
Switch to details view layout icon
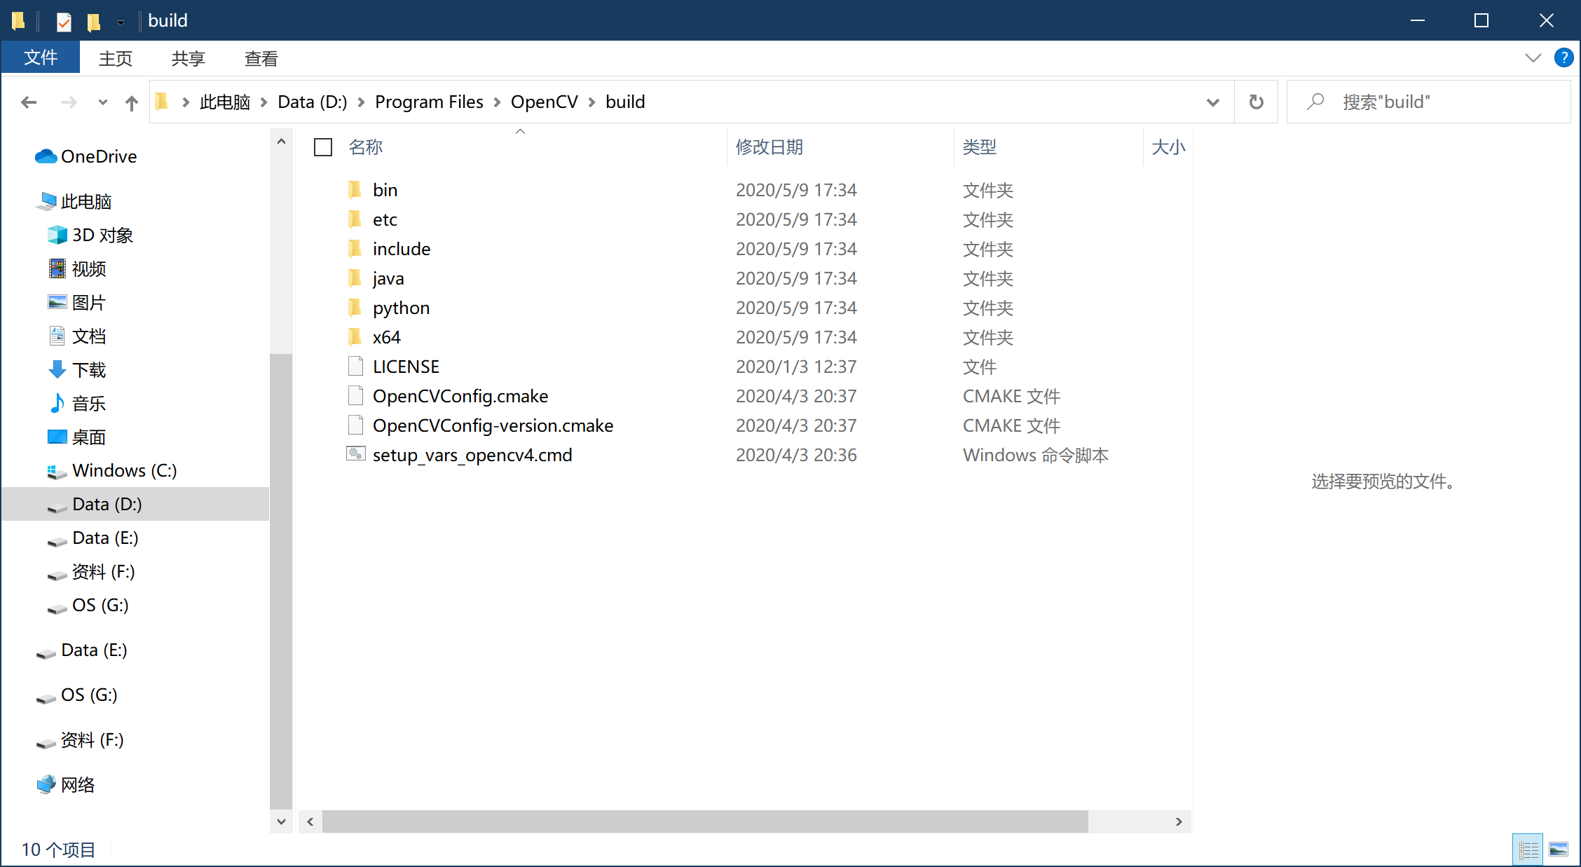[x=1528, y=850]
